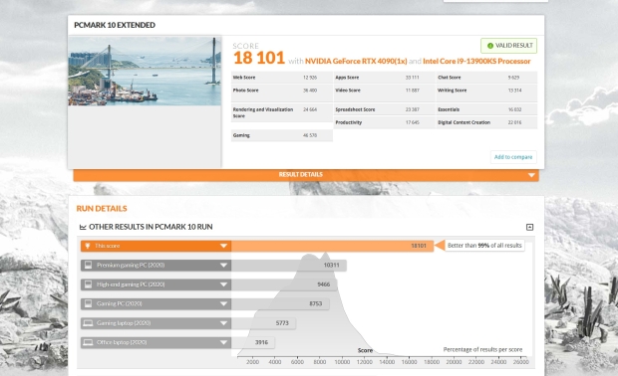Click the green Valid Result status icon
Image resolution: width=618 pixels, height=376 pixels.
tap(490, 46)
